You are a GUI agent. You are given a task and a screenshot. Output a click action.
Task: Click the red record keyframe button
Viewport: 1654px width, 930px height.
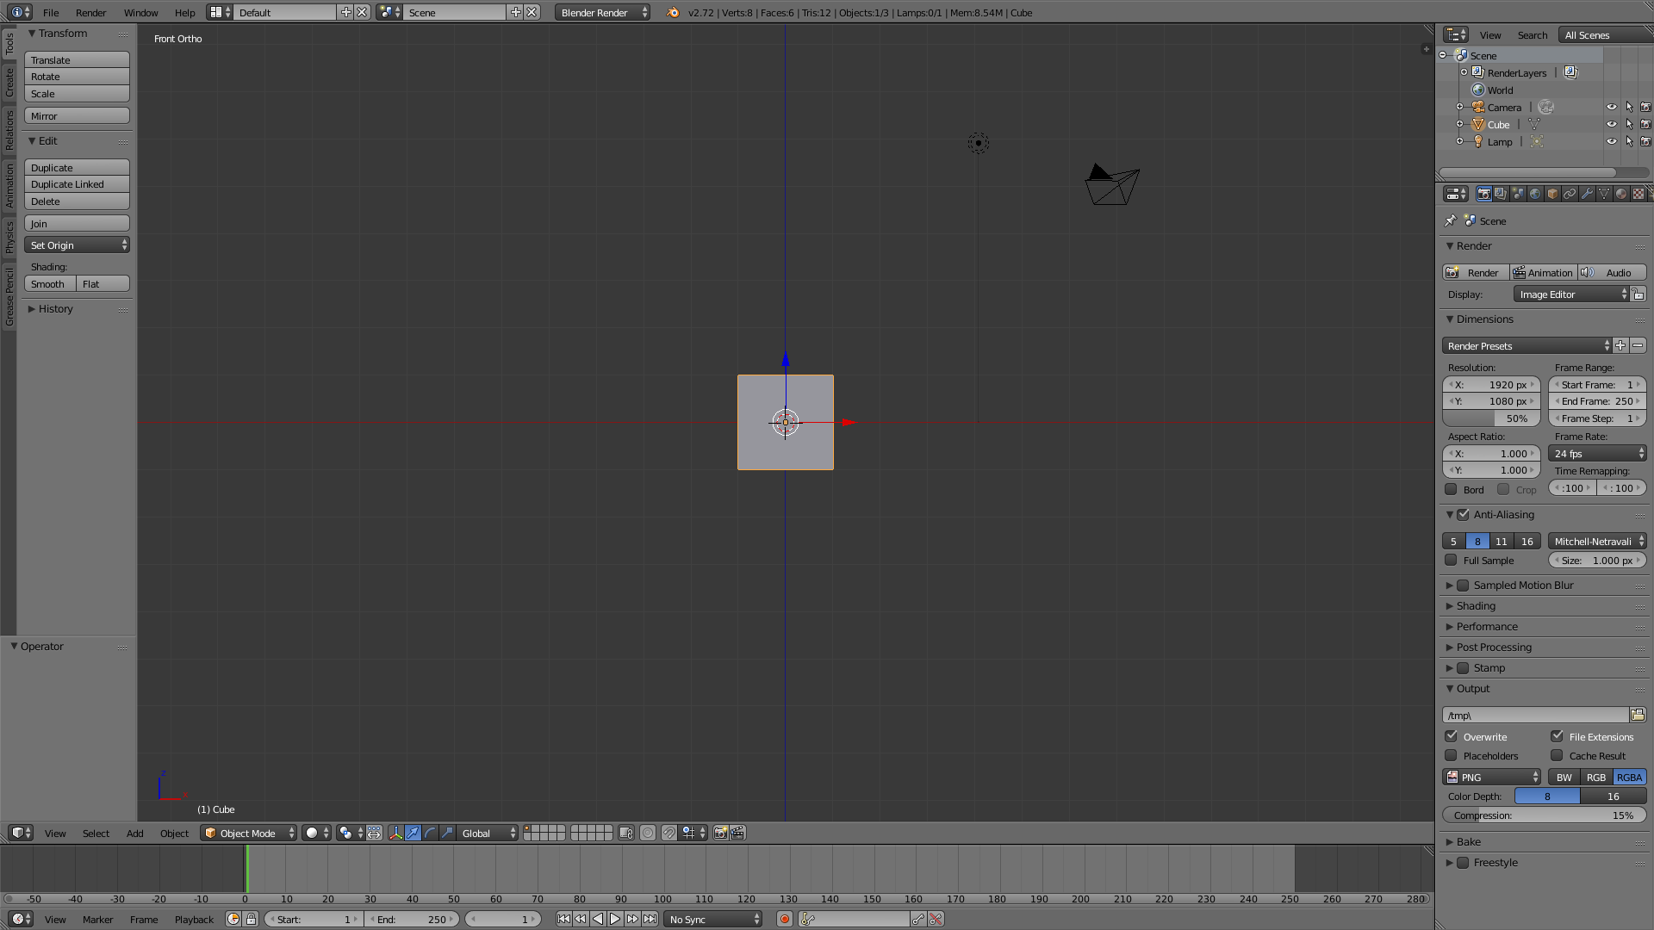(x=785, y=919)
